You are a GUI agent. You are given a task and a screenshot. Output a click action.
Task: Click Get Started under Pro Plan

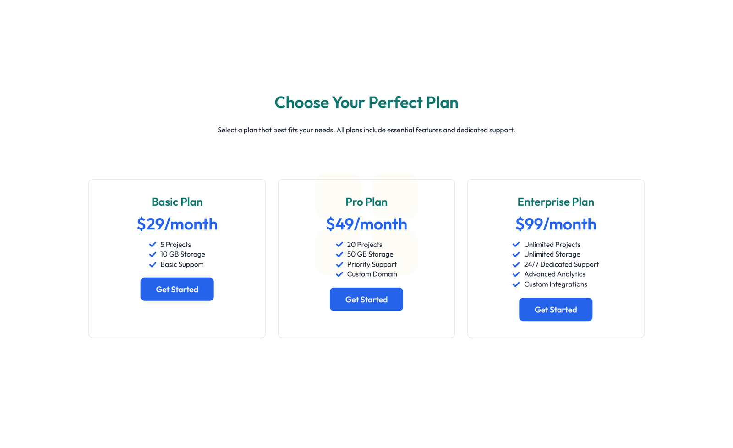[x=366, y=299]
